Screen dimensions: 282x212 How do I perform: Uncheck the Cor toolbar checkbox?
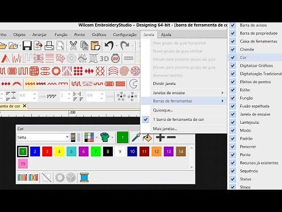click(233, 58)
